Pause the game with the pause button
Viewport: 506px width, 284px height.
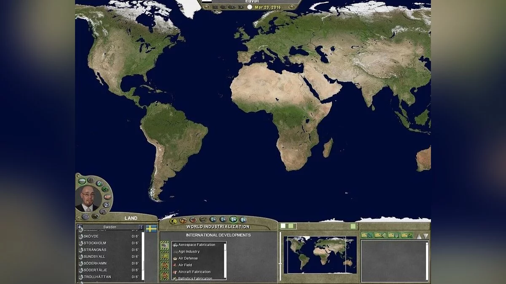point(215,7)
